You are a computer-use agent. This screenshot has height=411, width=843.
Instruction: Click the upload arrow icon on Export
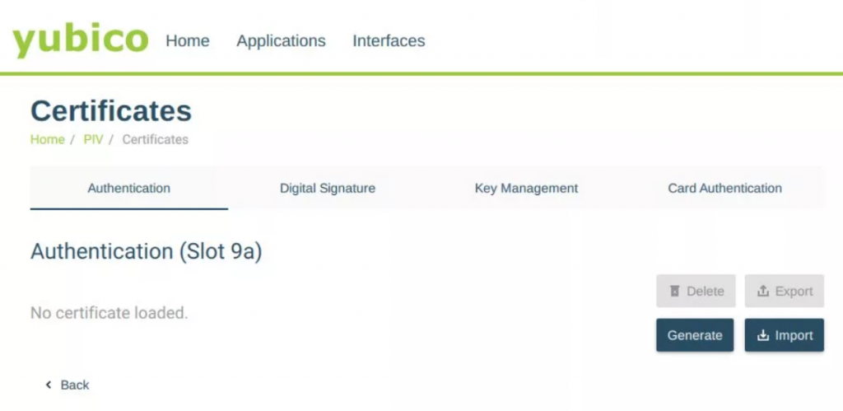click(762, 291)
